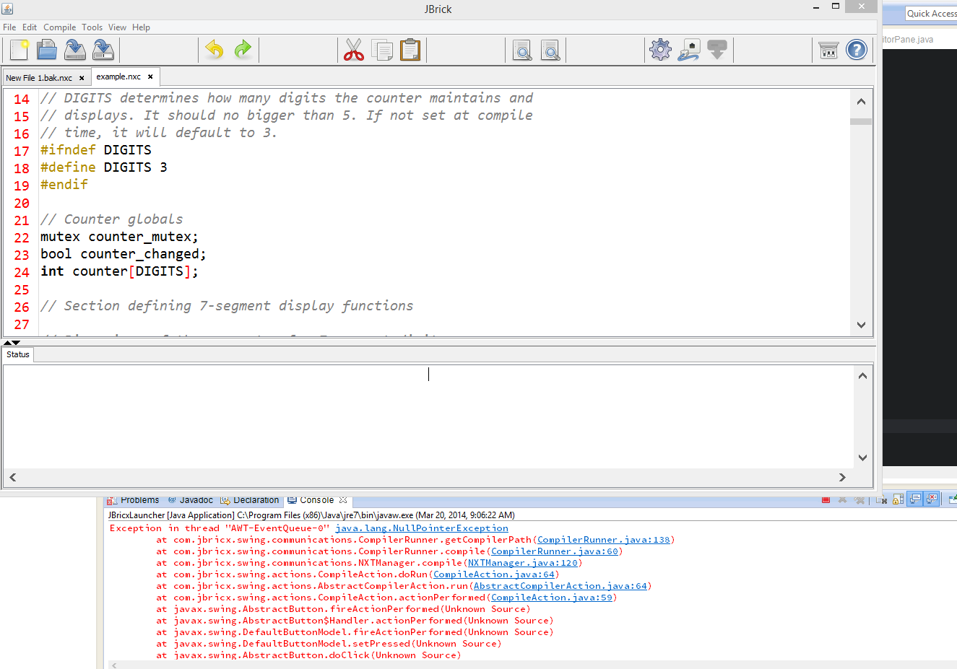This screenshot has width=957, height=669.
Task: Open the Compile menu
Action: tap(59, 27)
